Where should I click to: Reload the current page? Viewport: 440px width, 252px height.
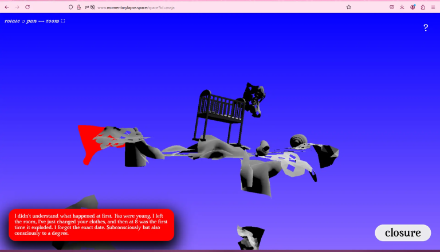click(x=27, y=7)
